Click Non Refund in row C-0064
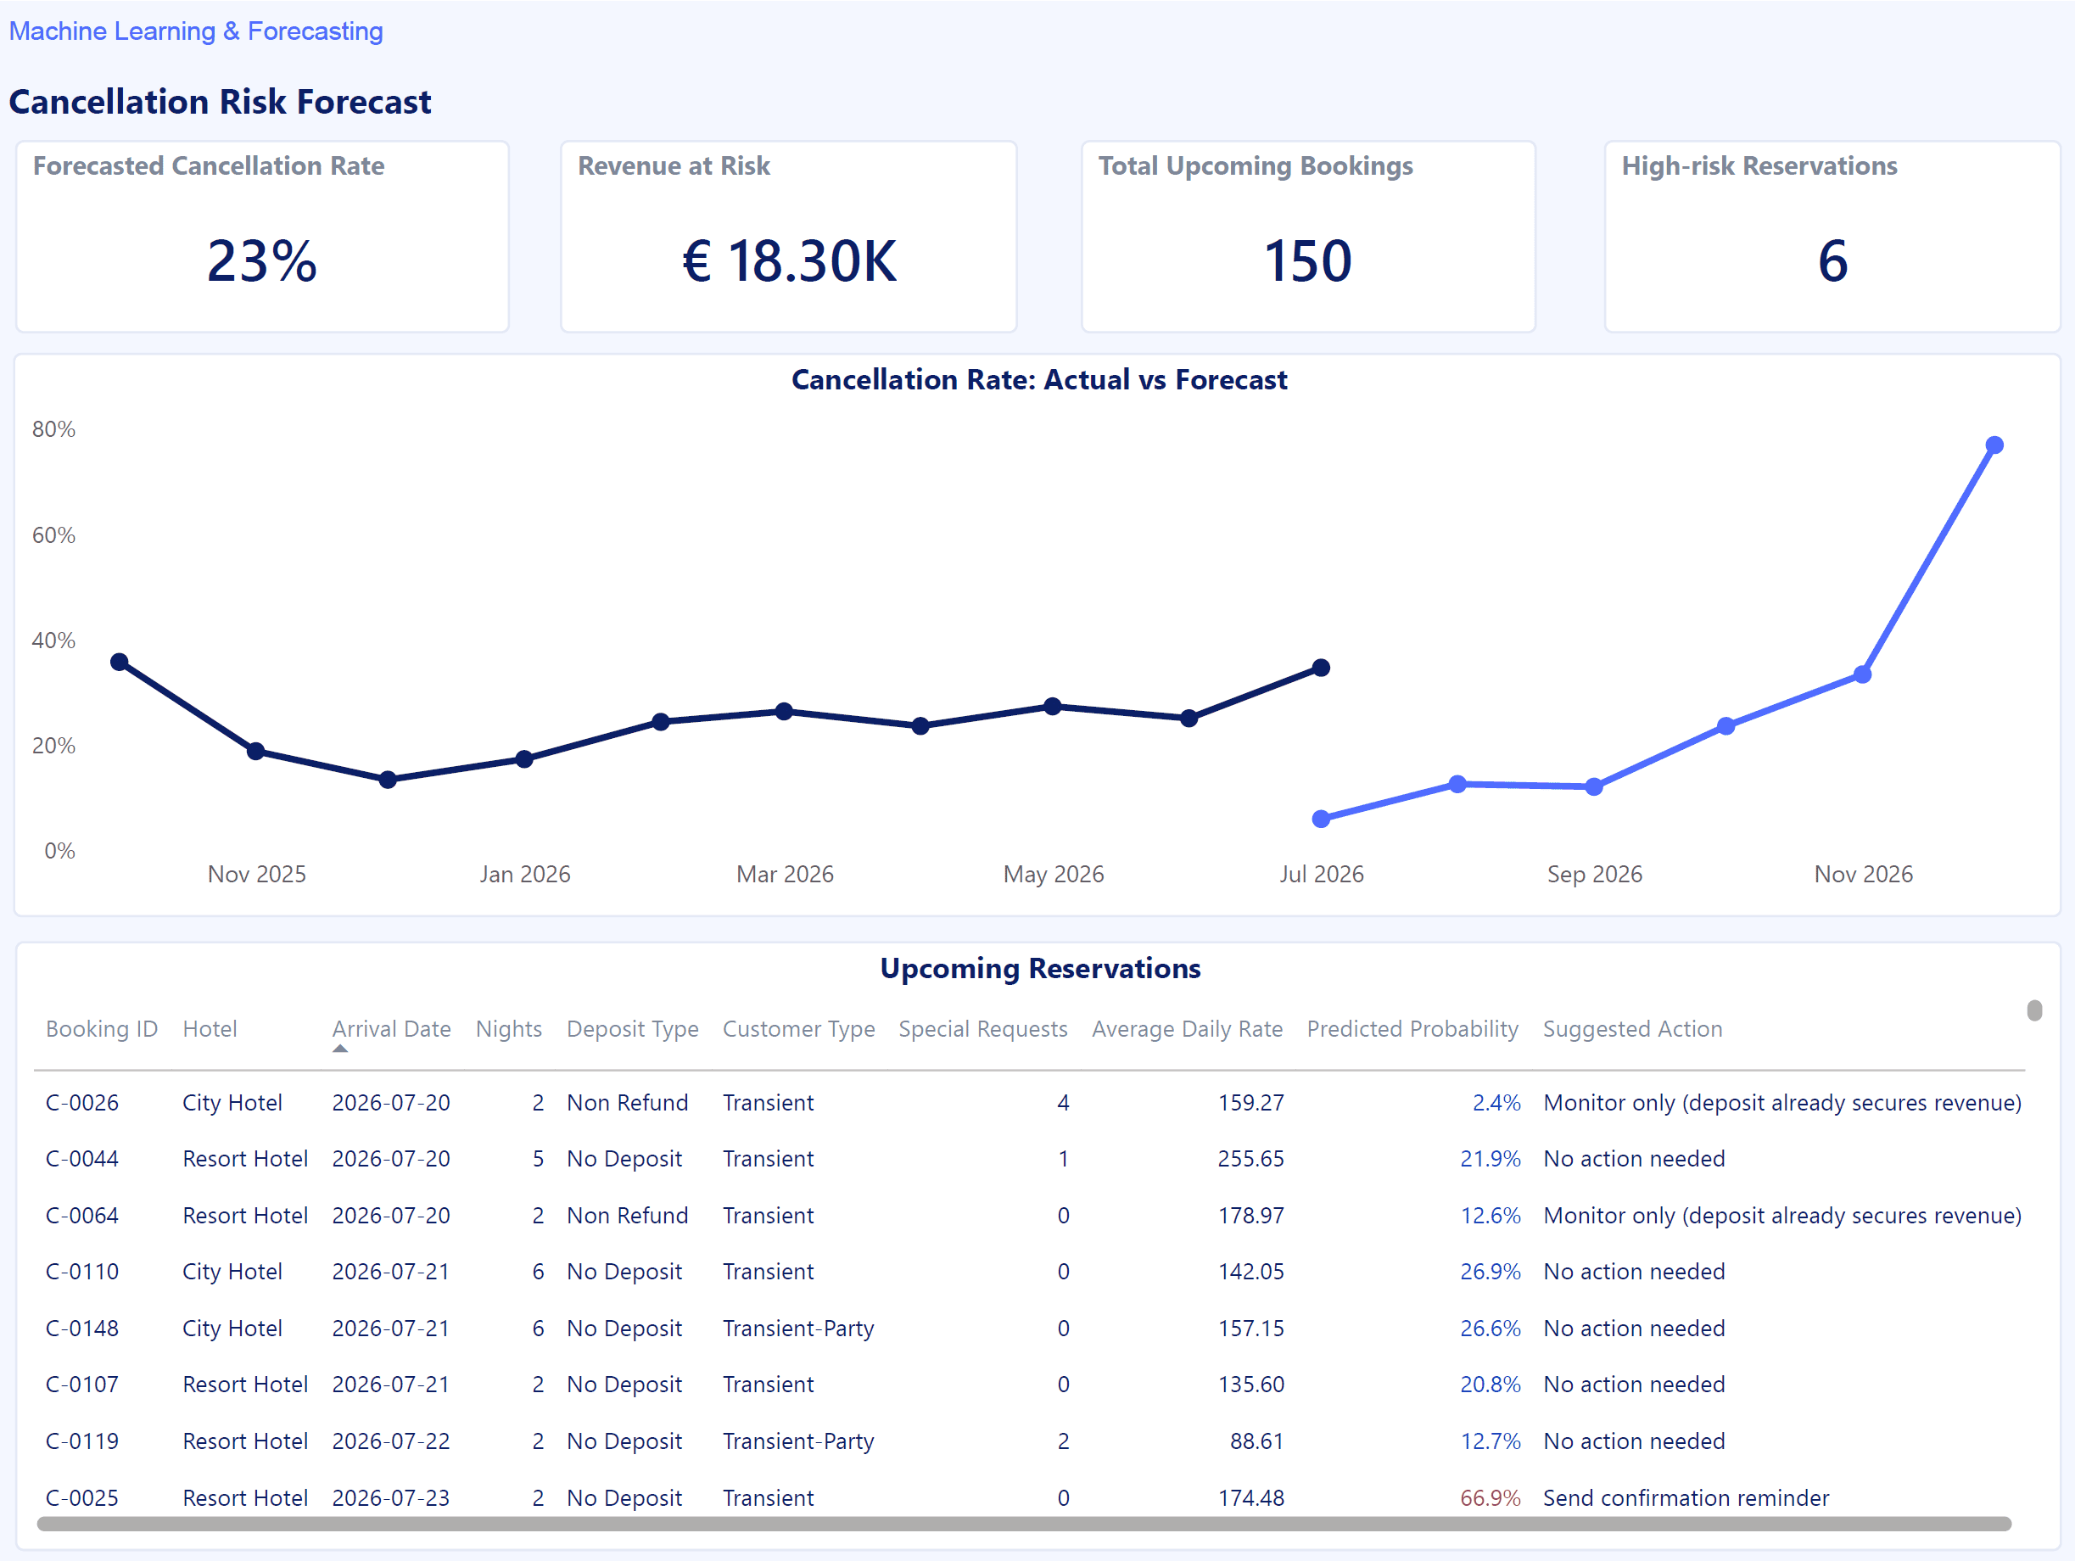Viewport: 2075px width, 1561px height. click(628, 1216)
